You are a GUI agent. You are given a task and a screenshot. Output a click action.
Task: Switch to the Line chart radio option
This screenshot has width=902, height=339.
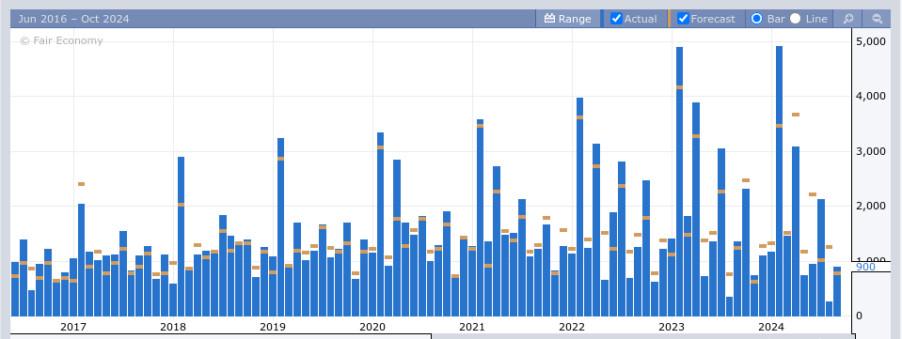coord(795,19)
